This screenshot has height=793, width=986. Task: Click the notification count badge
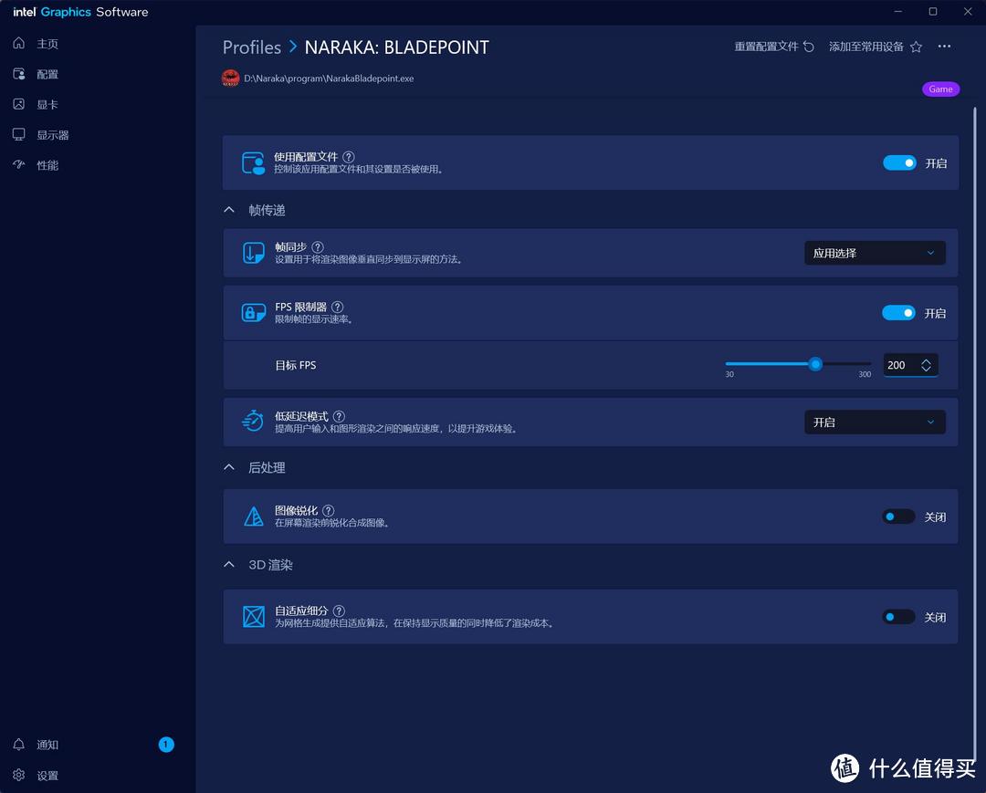click(166, 745)
